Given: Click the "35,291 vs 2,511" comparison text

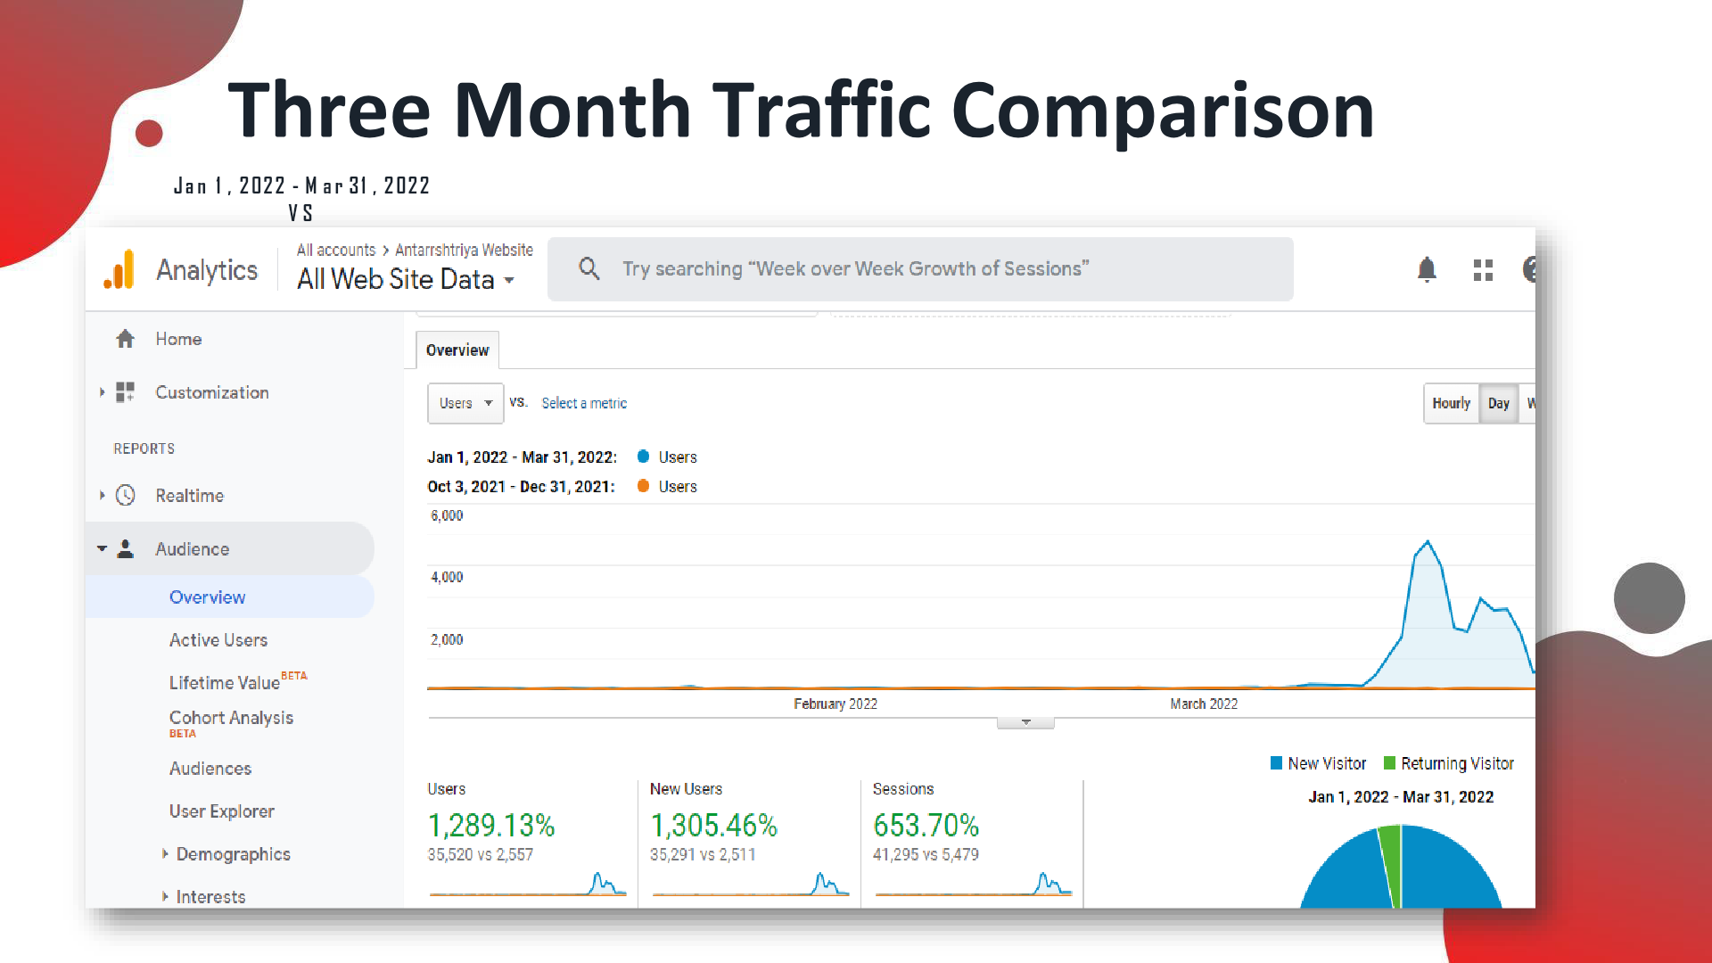Looking at the screenshot, I should pos(703,854).
